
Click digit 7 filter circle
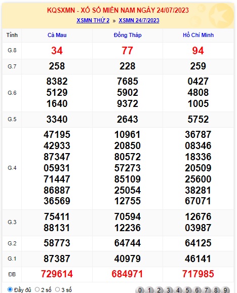(x=207, y=290)
